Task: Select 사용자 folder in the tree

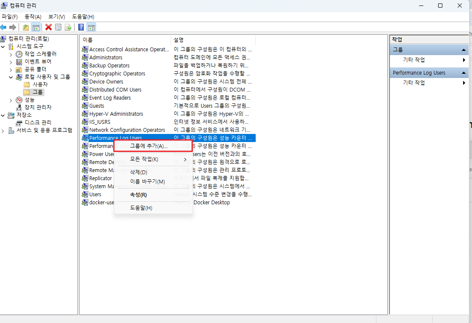Action: [x=40, y=84]
